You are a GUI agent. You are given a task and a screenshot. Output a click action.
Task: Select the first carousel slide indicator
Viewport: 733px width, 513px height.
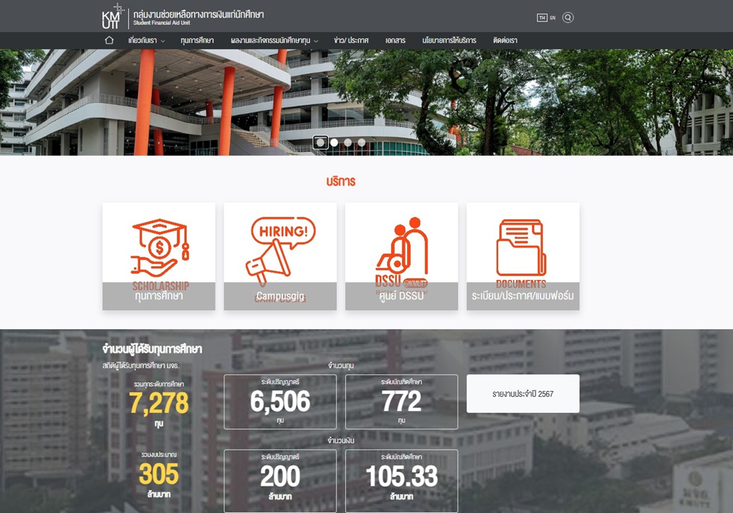pos(320,143)
